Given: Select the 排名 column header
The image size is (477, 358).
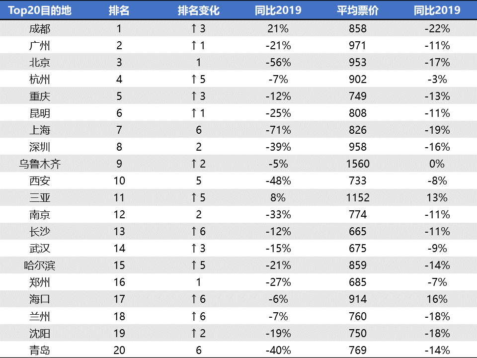Looking at the screenshot, I should [119, 10].
